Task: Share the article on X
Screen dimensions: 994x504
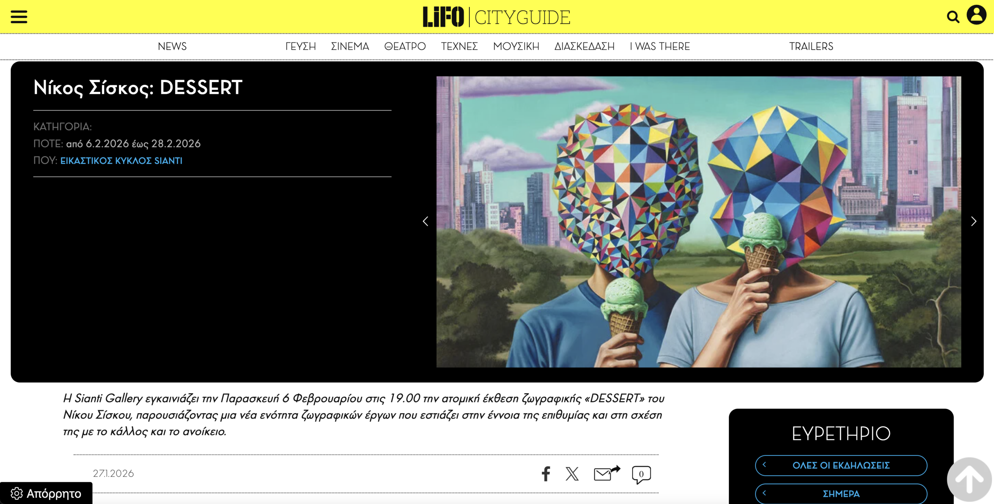Action: tap(572, 474)
